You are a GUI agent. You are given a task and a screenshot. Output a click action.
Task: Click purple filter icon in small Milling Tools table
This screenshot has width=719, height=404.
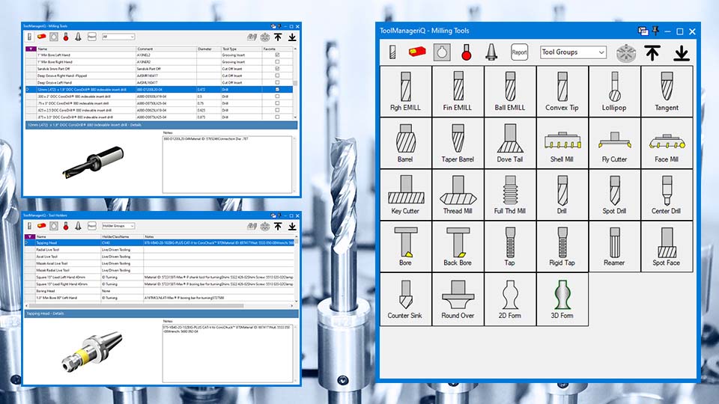tap(31, 49)
